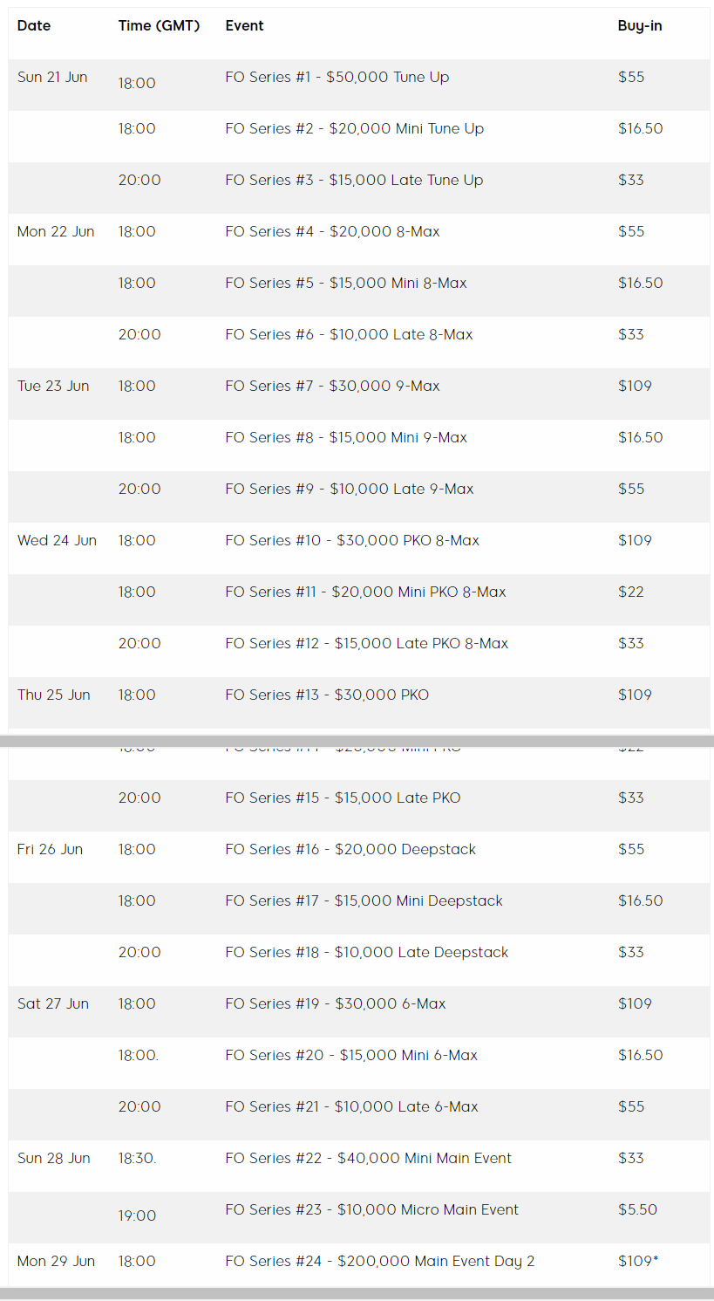
Task: Click the Fri 26 Jun date cell
Action: click(50, 850)
